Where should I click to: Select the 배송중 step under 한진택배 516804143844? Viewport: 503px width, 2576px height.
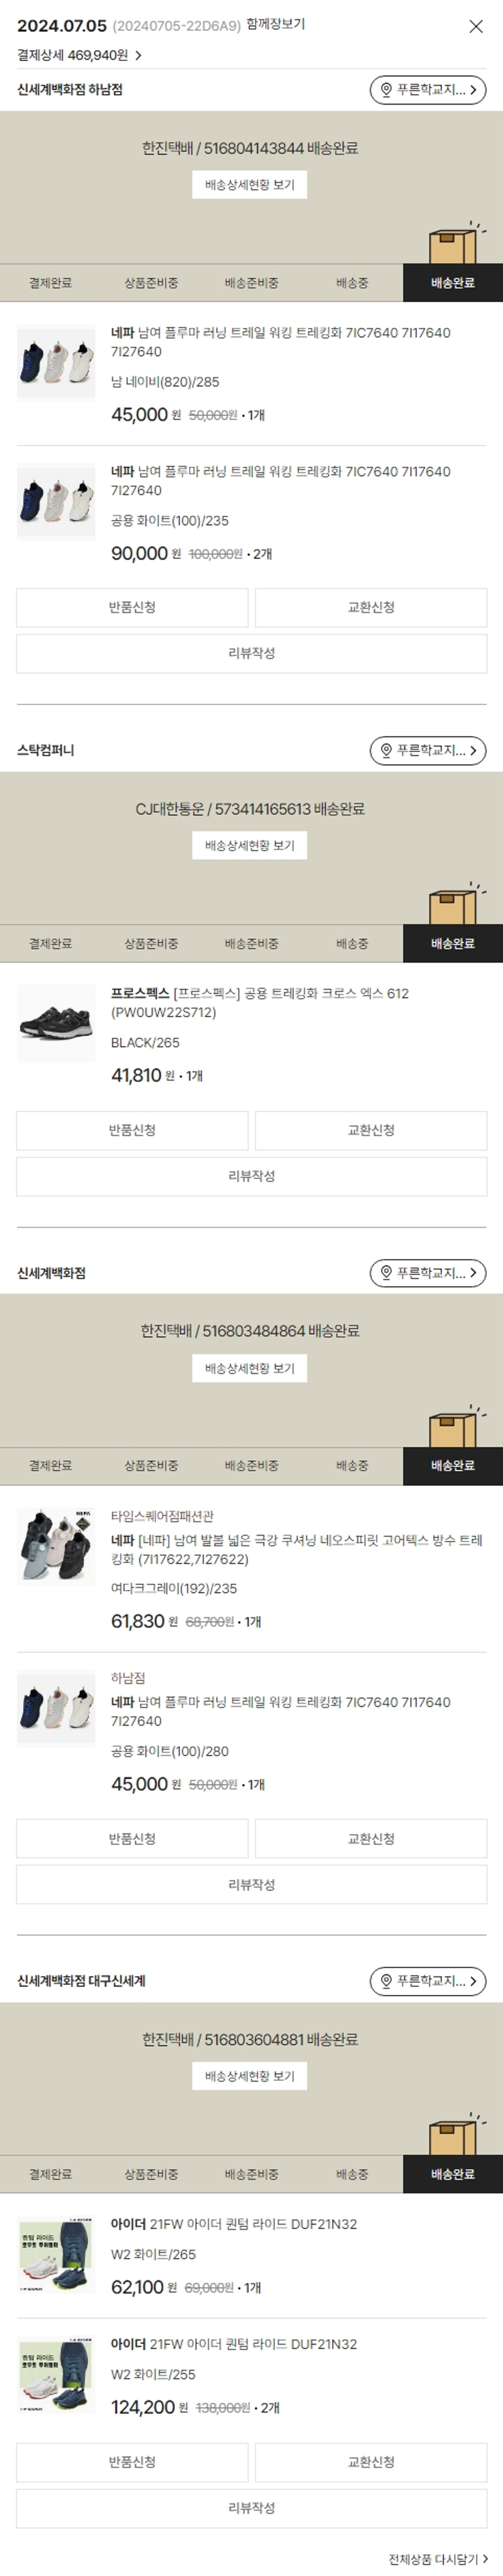pyautogui.click(x=352, y=283)
